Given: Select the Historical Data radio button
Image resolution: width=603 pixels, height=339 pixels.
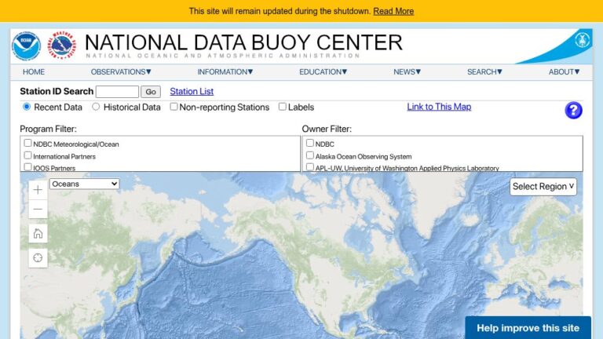Looking at the screenshot, I should pyautogui.click(x=96, y=107).
